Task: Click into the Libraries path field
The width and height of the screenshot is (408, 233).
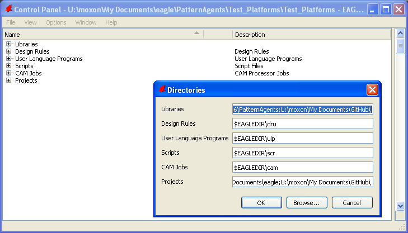Action: 303,110
